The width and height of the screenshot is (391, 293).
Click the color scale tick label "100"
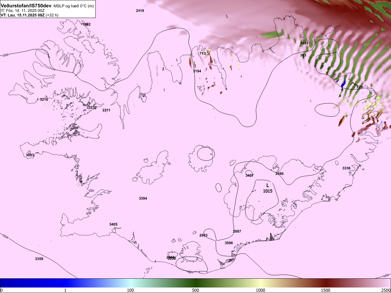tap(130, 290)
